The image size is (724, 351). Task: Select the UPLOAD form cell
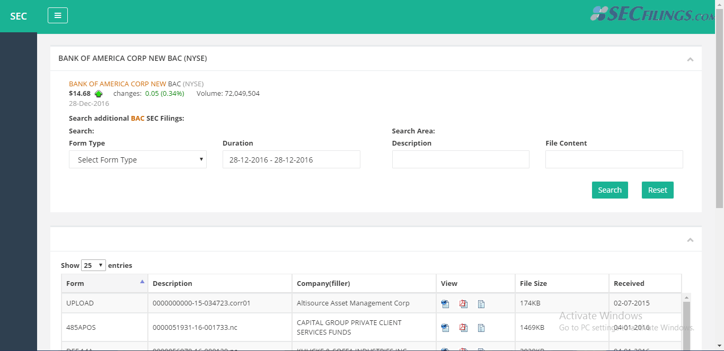pyautogui.click(x=104, y=303)
